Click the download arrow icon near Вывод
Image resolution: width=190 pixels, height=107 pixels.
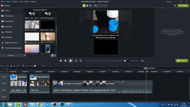(175, 6)
